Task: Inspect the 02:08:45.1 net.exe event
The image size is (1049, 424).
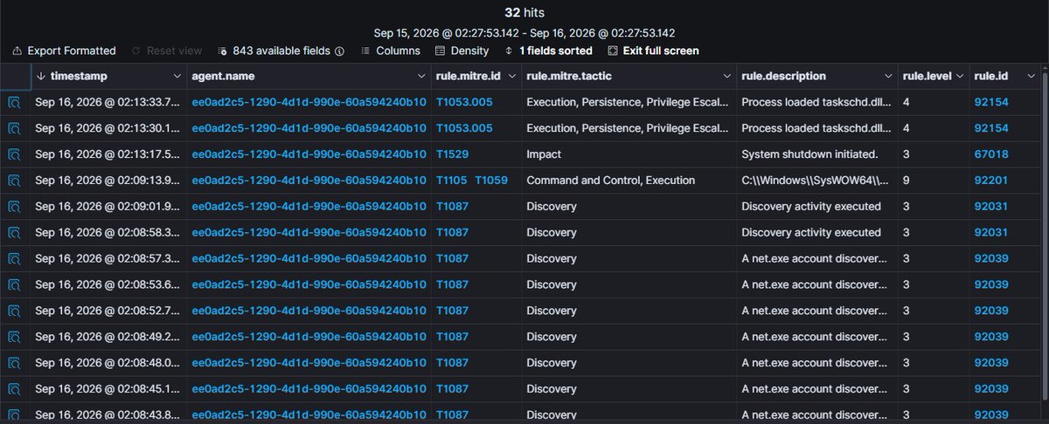Action: point(15,389)
